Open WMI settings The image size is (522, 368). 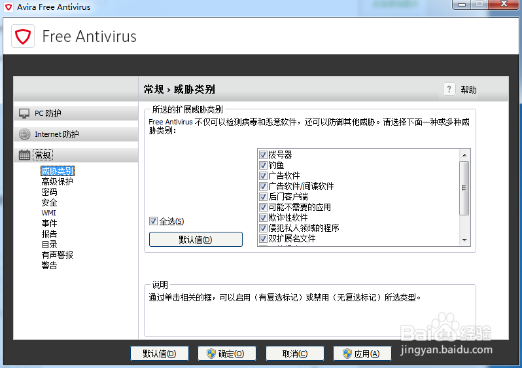pyautogui.click(x=48, y=213)
